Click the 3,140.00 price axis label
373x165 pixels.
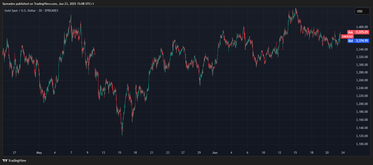(361, 128)
